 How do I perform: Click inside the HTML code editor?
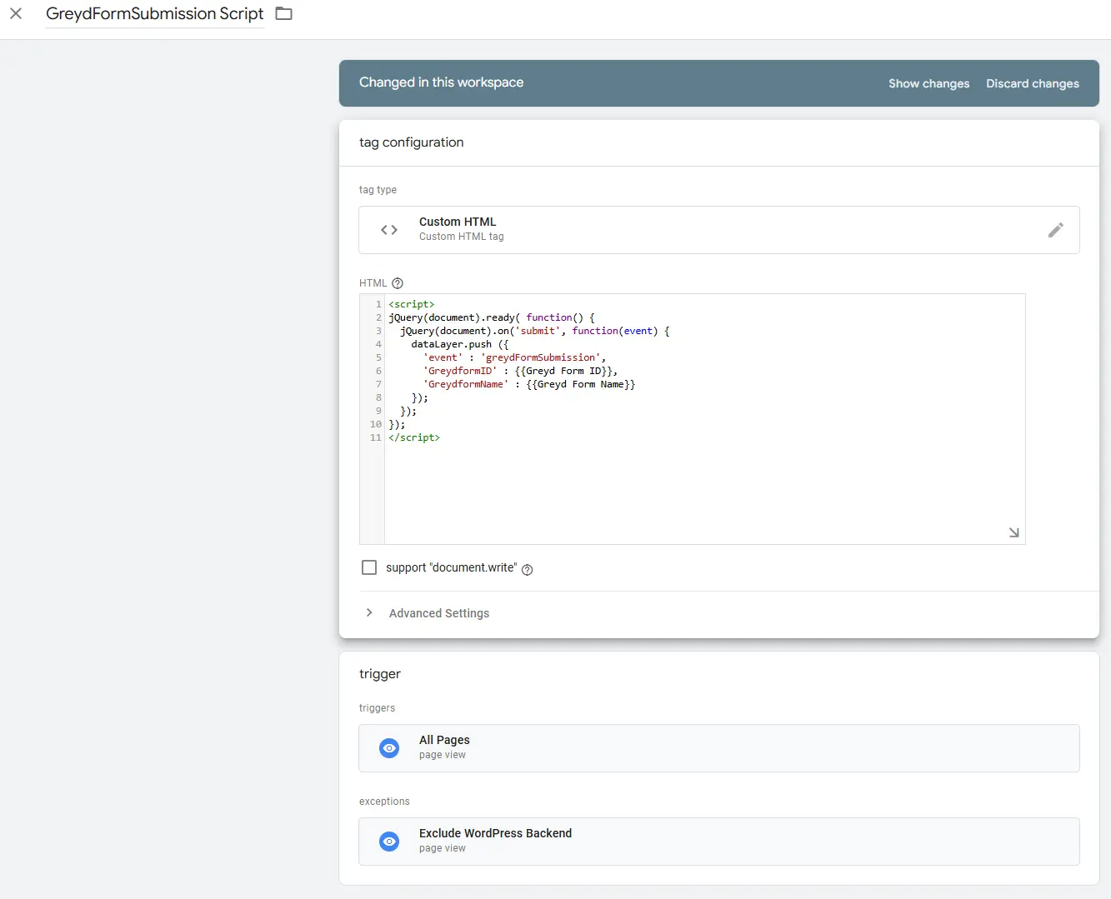[x=704, y=419]
